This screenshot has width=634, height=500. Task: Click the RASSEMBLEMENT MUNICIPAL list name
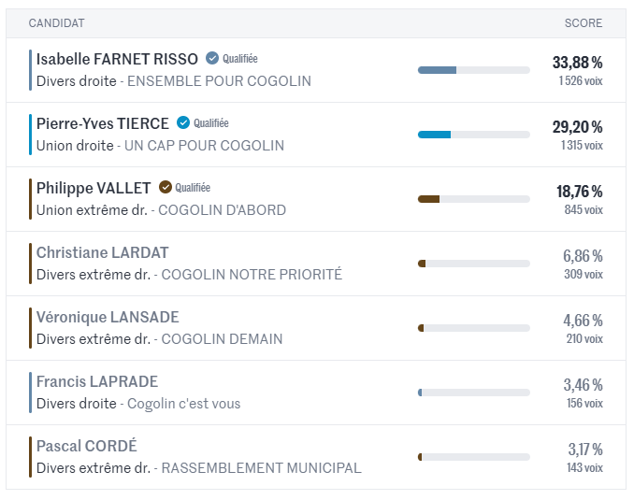click(x=261, y=468)
